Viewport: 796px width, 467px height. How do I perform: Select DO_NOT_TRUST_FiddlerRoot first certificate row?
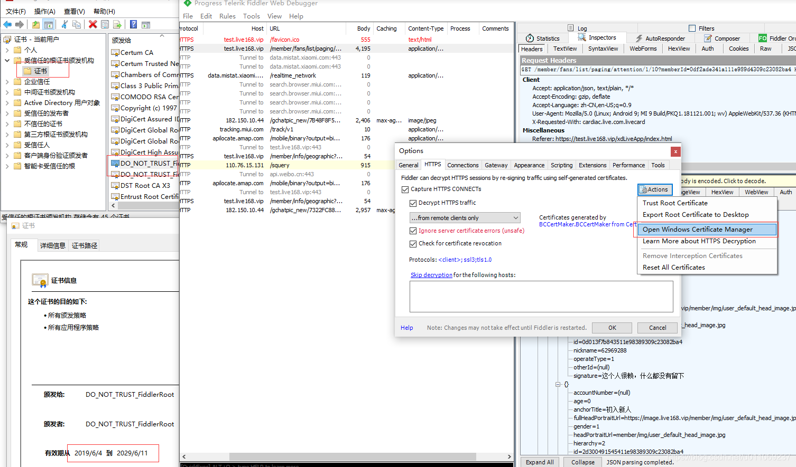click(x=145, y=163)
